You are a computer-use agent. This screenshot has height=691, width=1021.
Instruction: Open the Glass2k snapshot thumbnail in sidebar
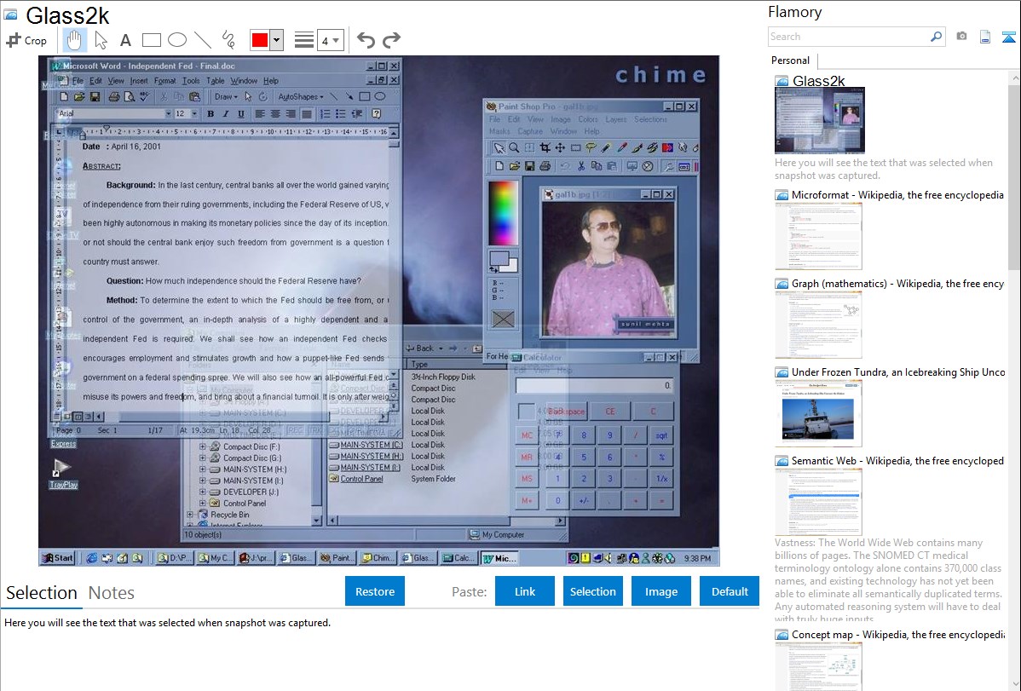(x=820, y=121)
